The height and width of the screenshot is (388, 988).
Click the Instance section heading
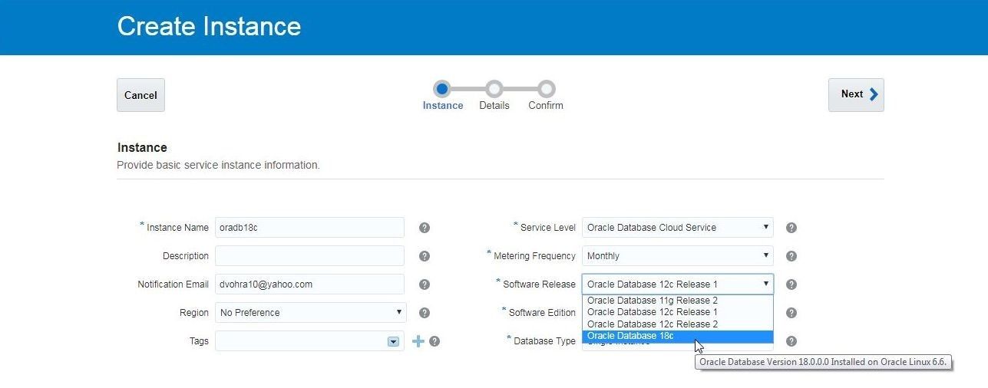click(x=142, y=147)
